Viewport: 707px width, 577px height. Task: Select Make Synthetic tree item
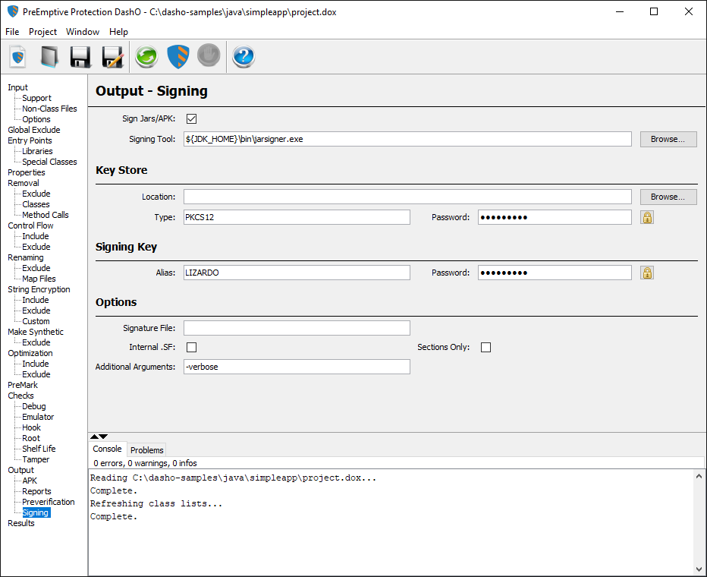(x=36, y=332)
